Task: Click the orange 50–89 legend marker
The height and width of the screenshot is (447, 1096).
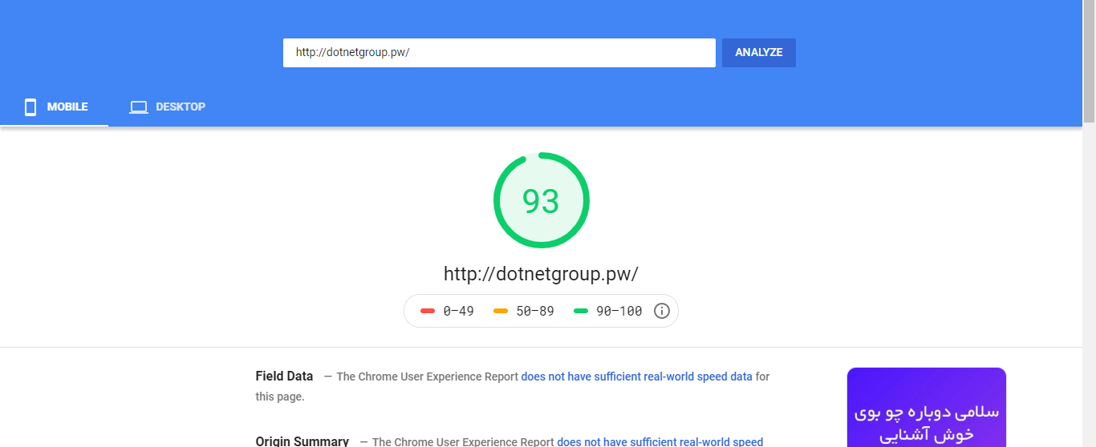Action: (x=501, y=311)
